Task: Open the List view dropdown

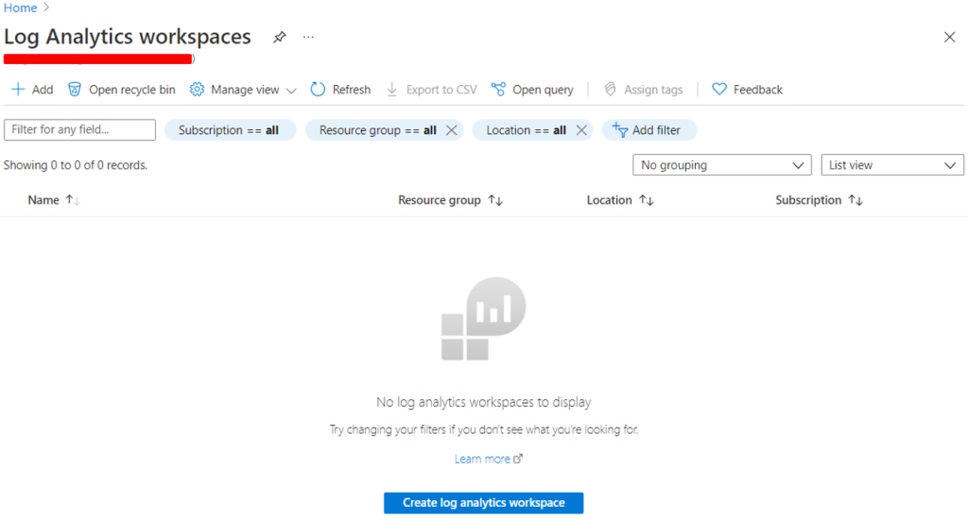Action: [x=892, y=165]
